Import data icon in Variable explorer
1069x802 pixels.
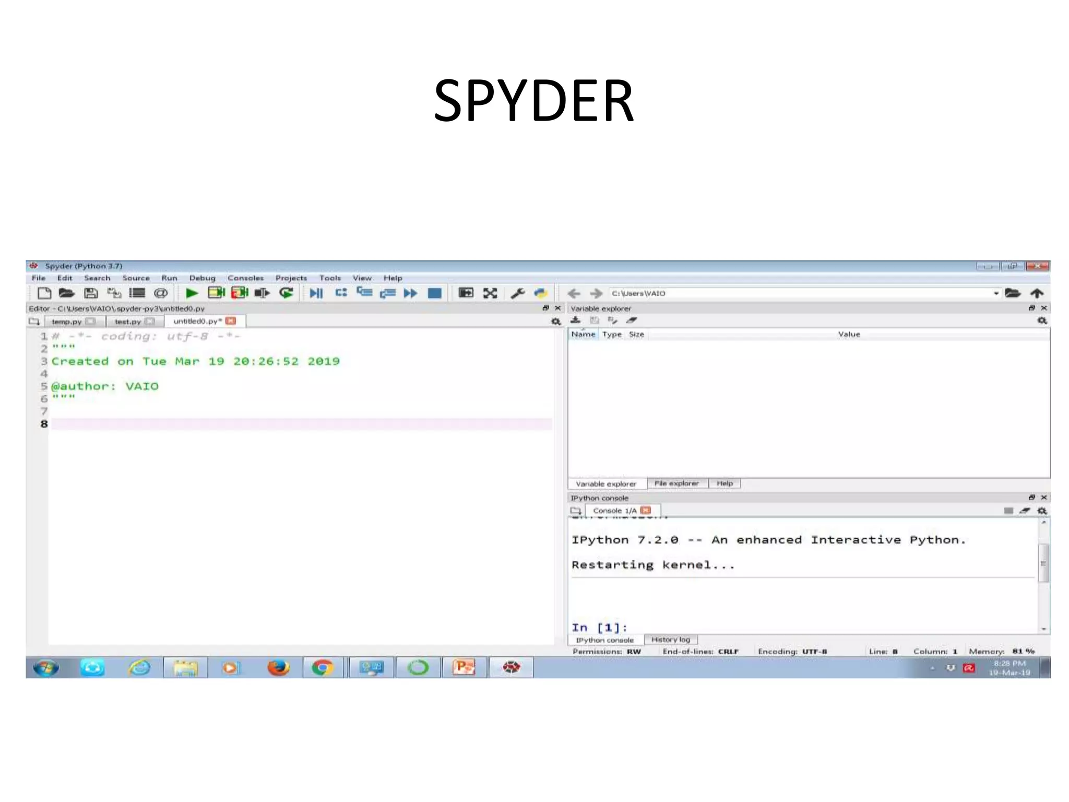coord(575,320)
